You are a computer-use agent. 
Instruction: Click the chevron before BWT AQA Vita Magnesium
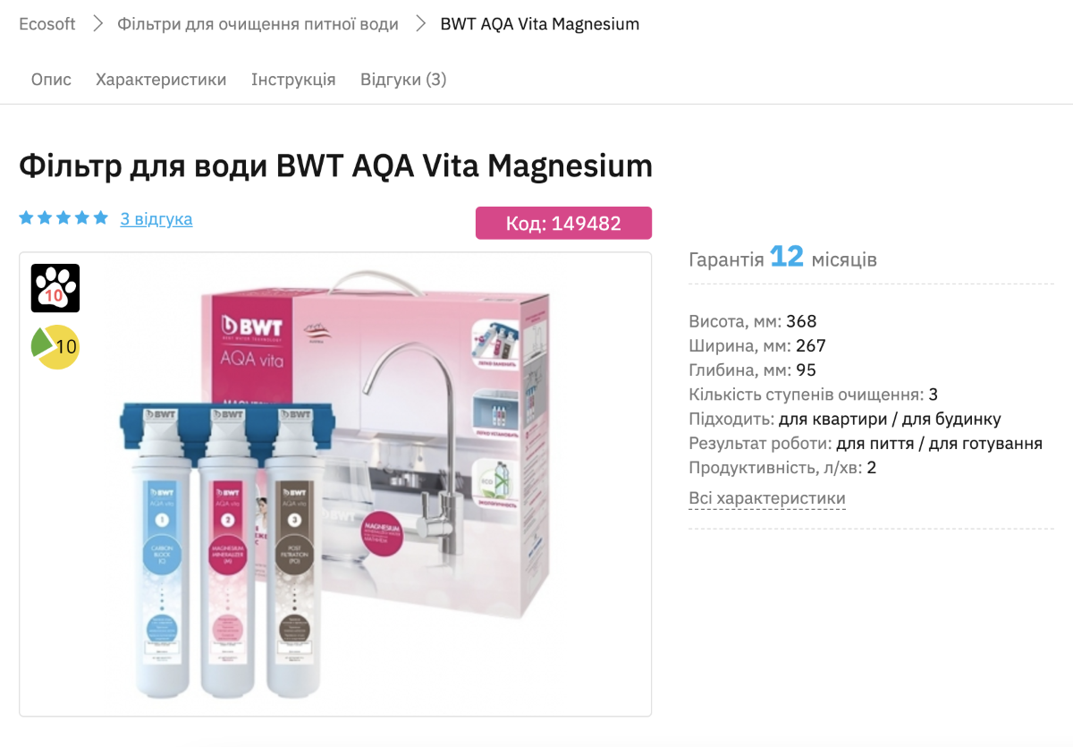pyautogui.click(x=420, y=24)
